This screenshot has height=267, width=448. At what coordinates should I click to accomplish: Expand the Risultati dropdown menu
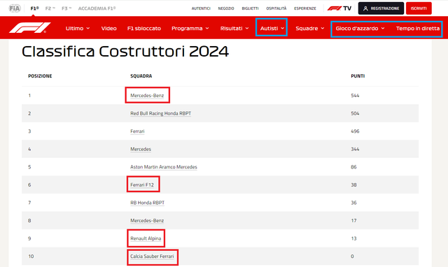[x=234, y=28]
